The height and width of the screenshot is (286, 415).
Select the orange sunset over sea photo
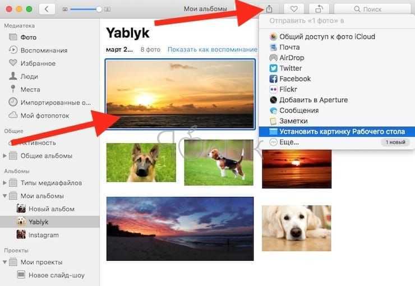[180, 94]
